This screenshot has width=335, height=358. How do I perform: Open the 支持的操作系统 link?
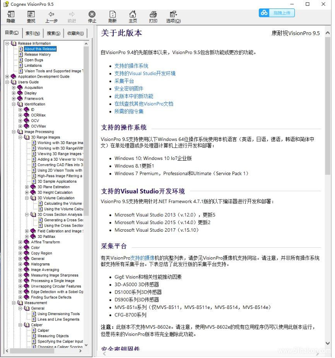coord(131,66)
